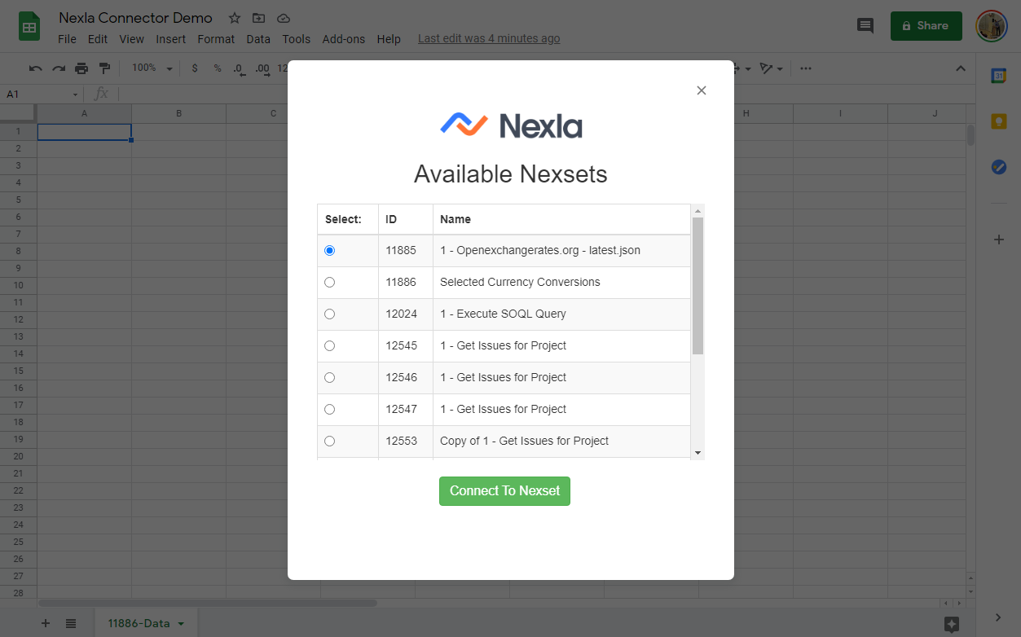This screenshot has height=637, width=1021.
Task: Select radio button for Nexset 12547
Action: coord(329,410)
